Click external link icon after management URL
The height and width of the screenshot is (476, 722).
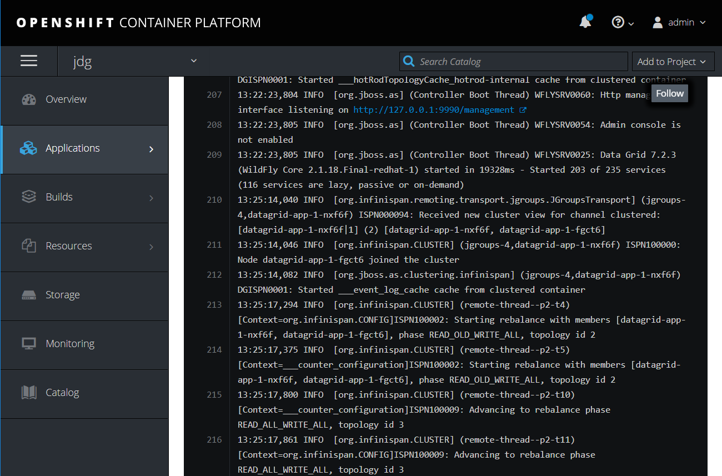(523, 110)
